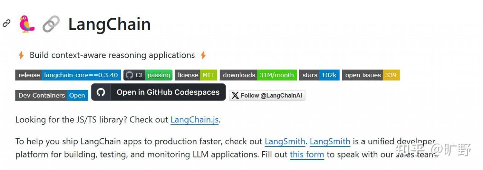Screen dimensions: 483x170
Task: Click the GitHub icon in CI badge
Action: tap(129, 75)
